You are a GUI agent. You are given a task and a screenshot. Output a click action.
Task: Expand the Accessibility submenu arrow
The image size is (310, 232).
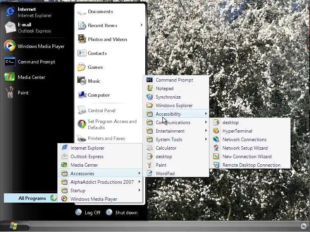[x=206, y=114]
